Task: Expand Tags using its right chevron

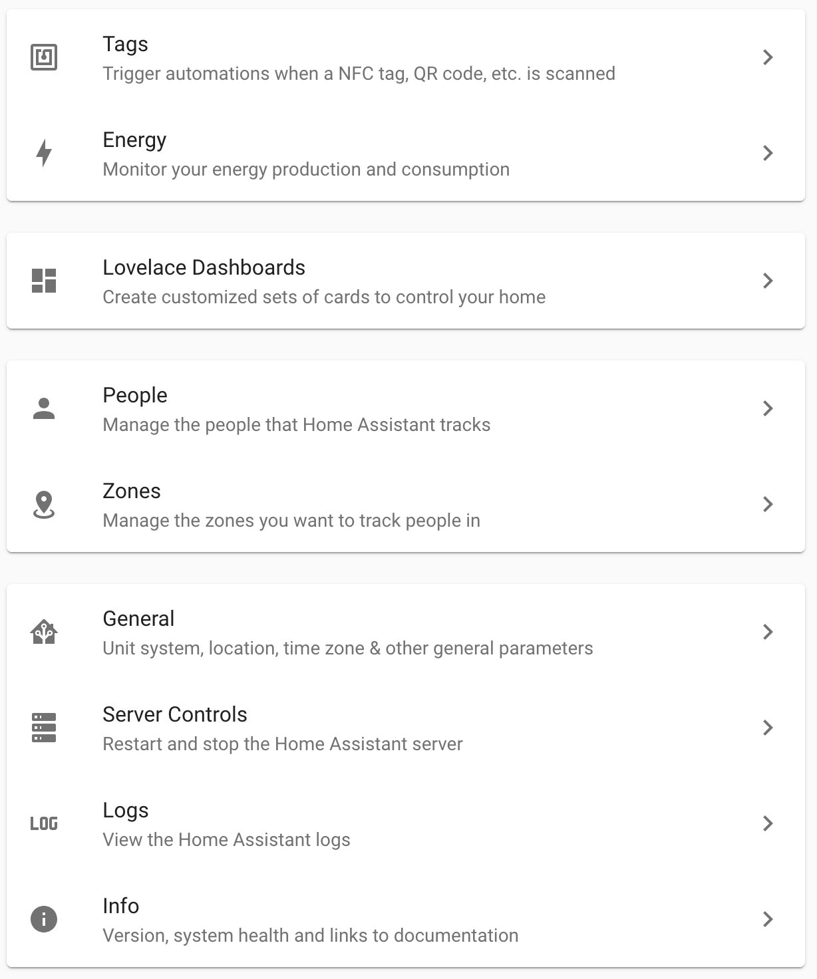Action: [x=768, y=57]
